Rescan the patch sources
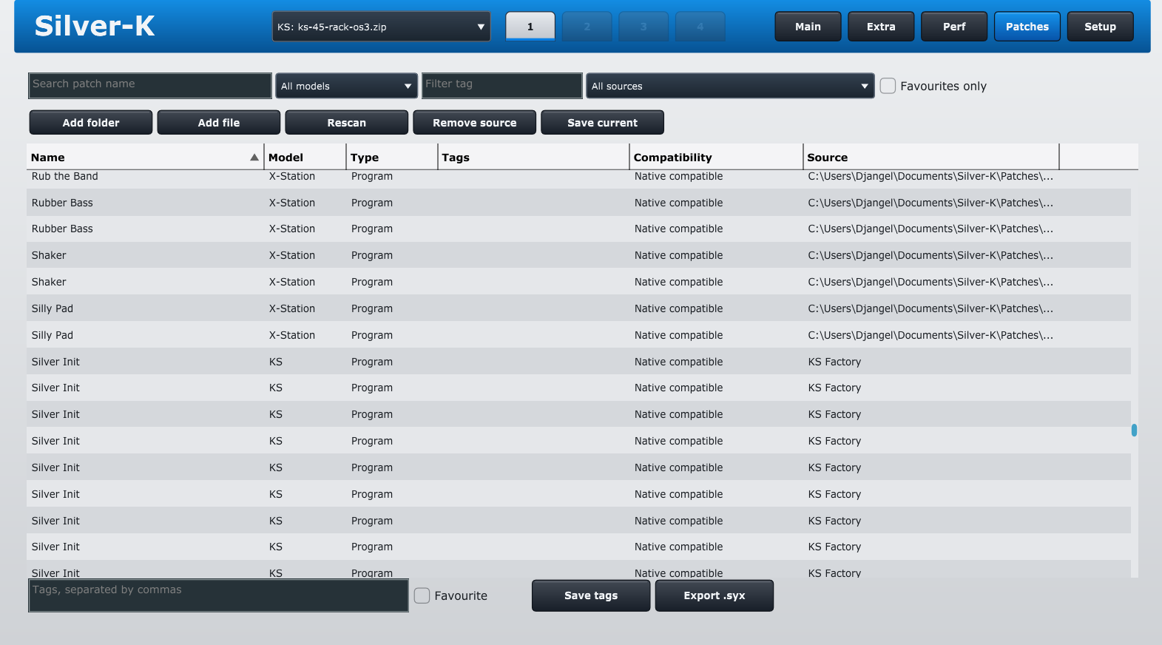Image resolution: width=1162 pixels, height=645 pixels. pos(347,122)
